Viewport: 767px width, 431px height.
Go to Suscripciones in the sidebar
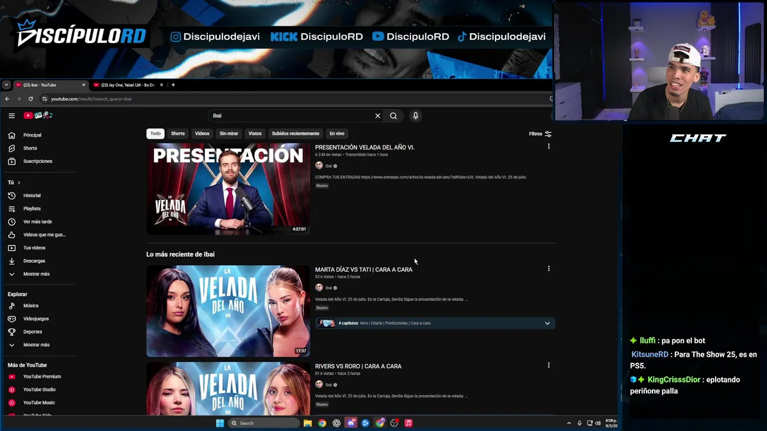coord(39,161)
